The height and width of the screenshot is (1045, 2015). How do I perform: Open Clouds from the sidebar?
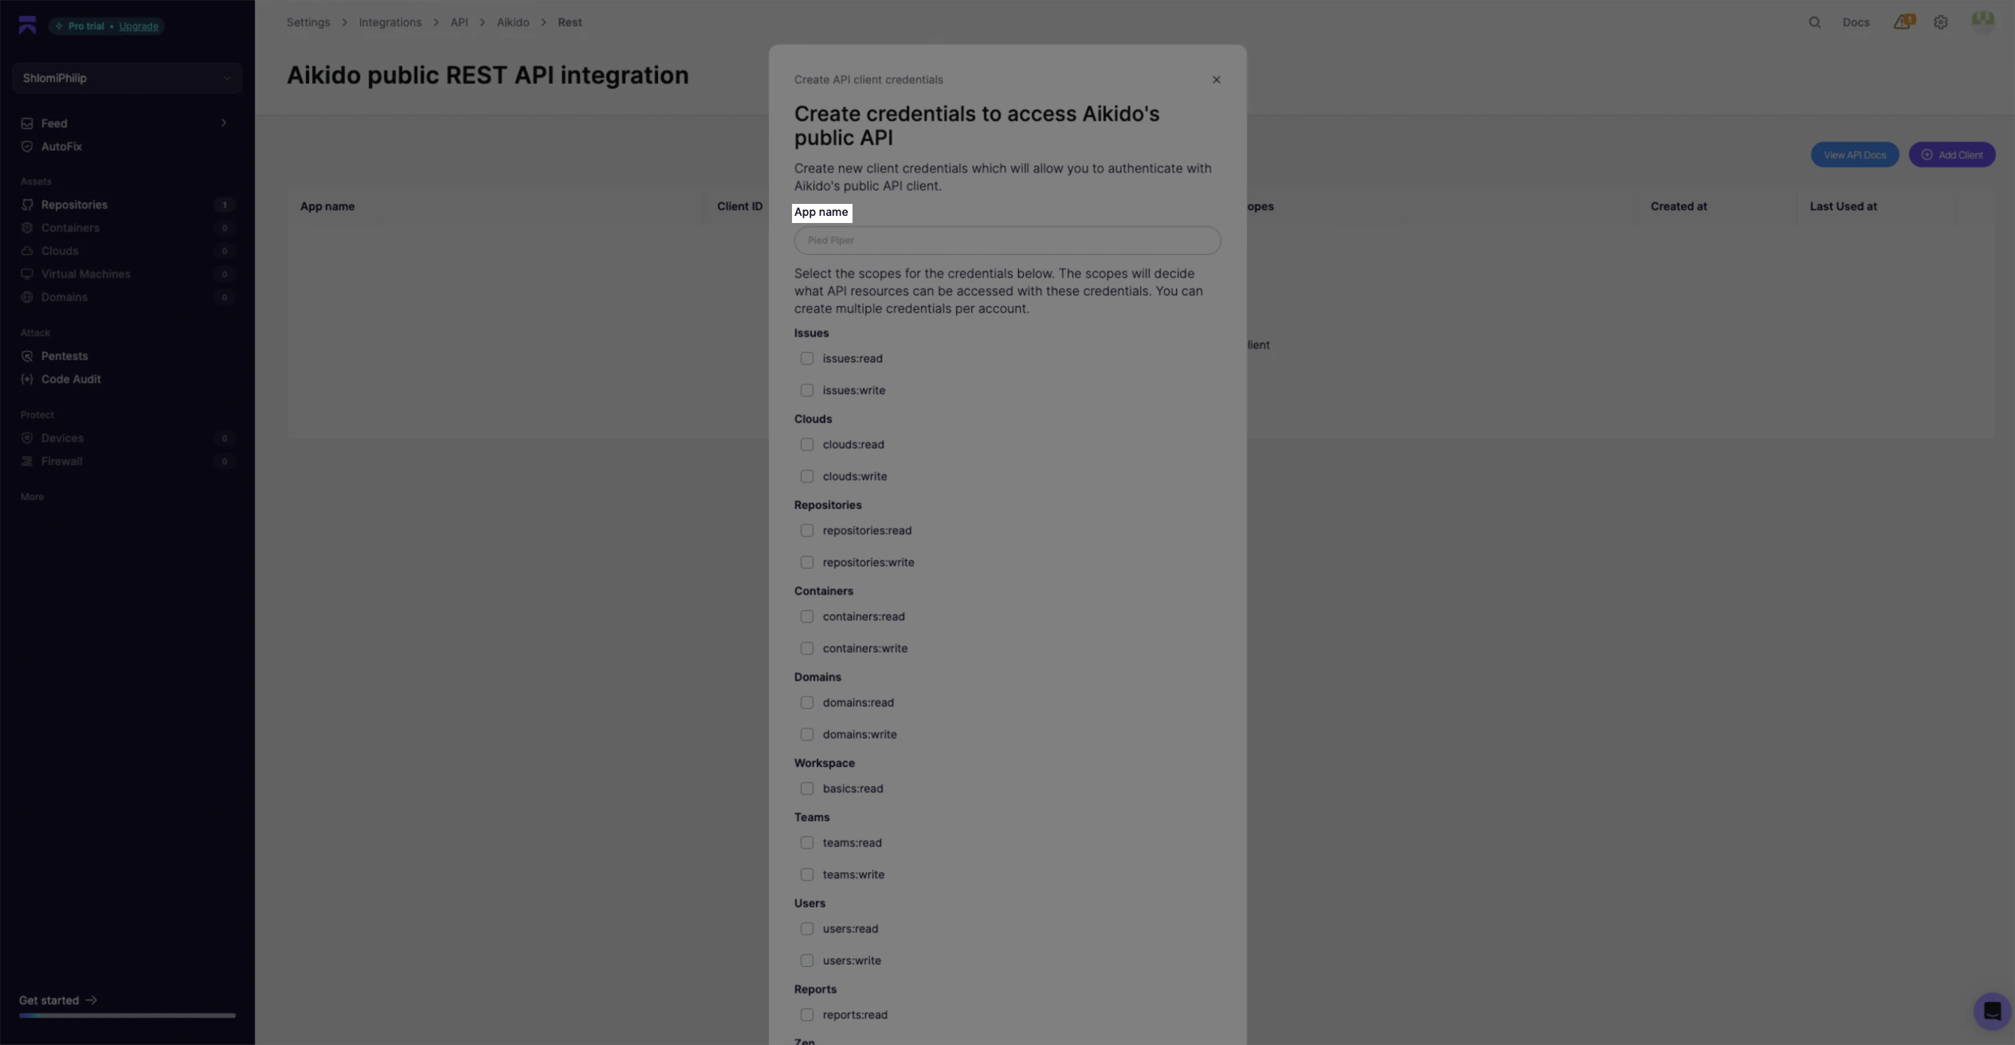[60, 251]
